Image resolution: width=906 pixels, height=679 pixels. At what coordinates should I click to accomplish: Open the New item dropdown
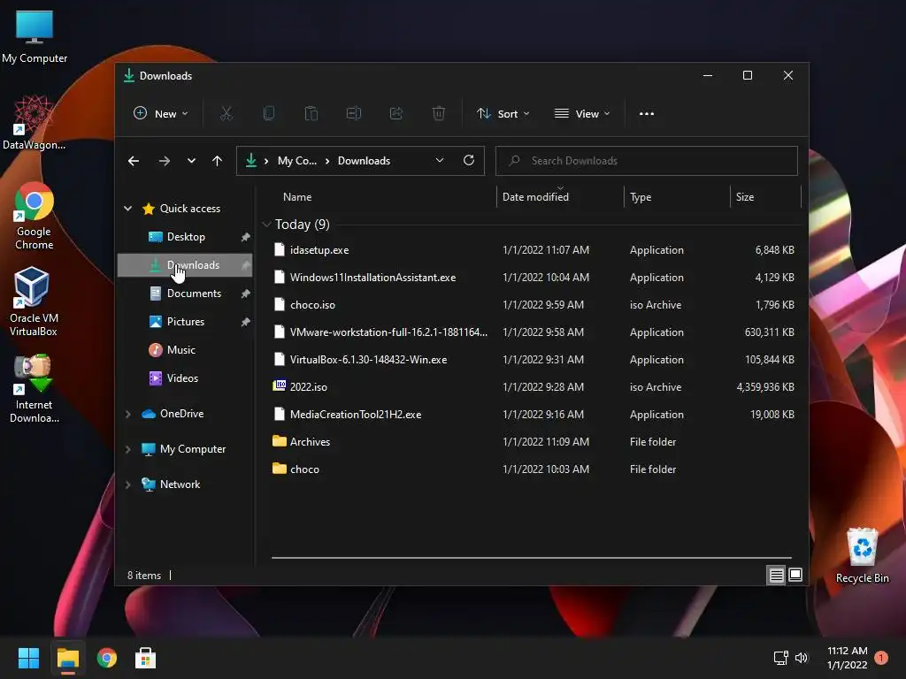[x=161, y=114]
